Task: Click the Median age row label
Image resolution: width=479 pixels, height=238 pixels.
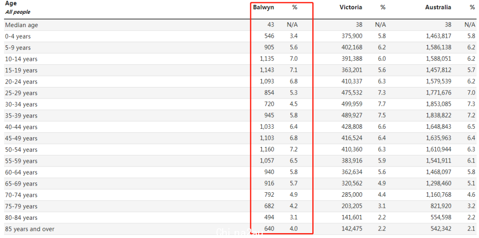Action: 22,25
